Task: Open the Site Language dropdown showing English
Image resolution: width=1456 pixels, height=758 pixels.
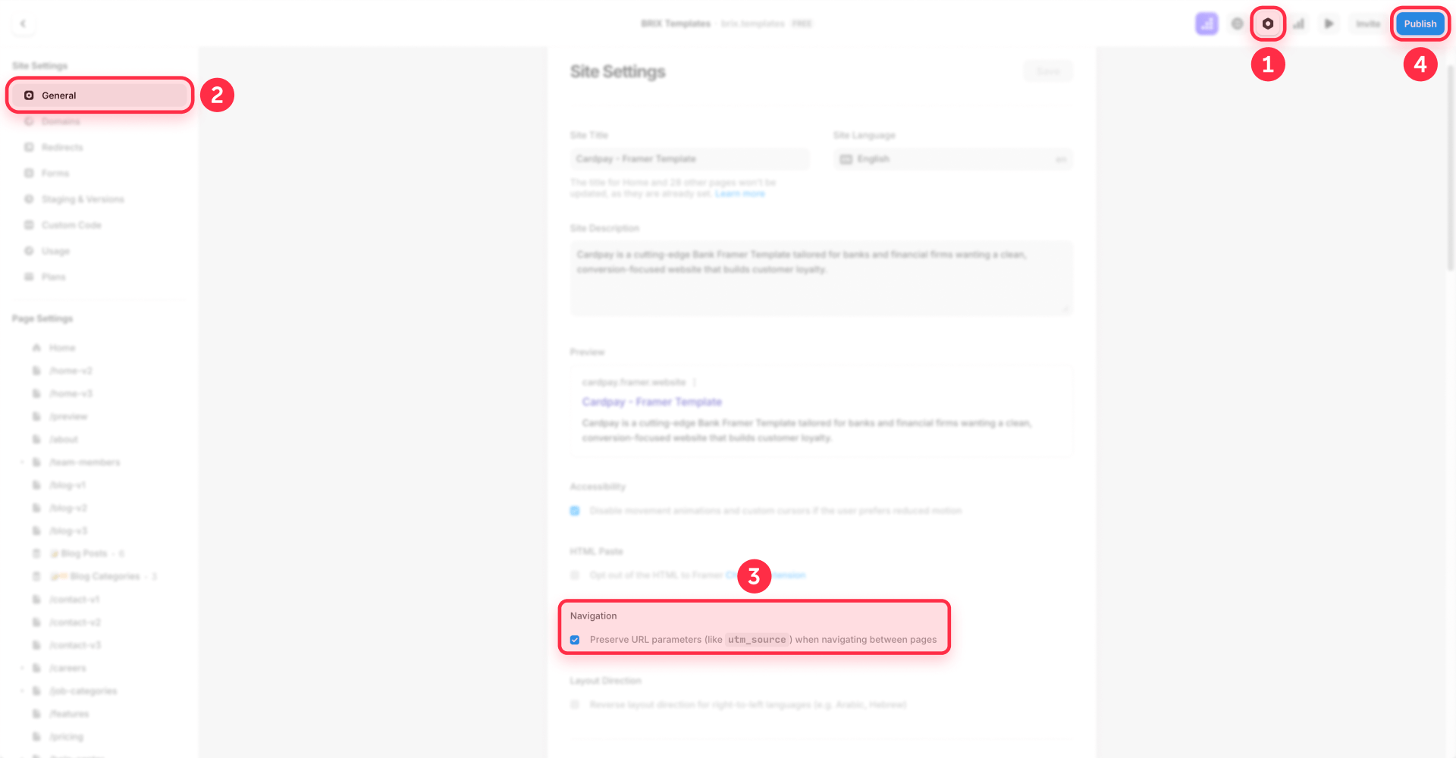Action: click(x=952, y=159)
